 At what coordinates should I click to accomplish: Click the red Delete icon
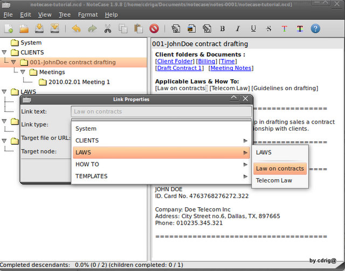tap(154, 29)
